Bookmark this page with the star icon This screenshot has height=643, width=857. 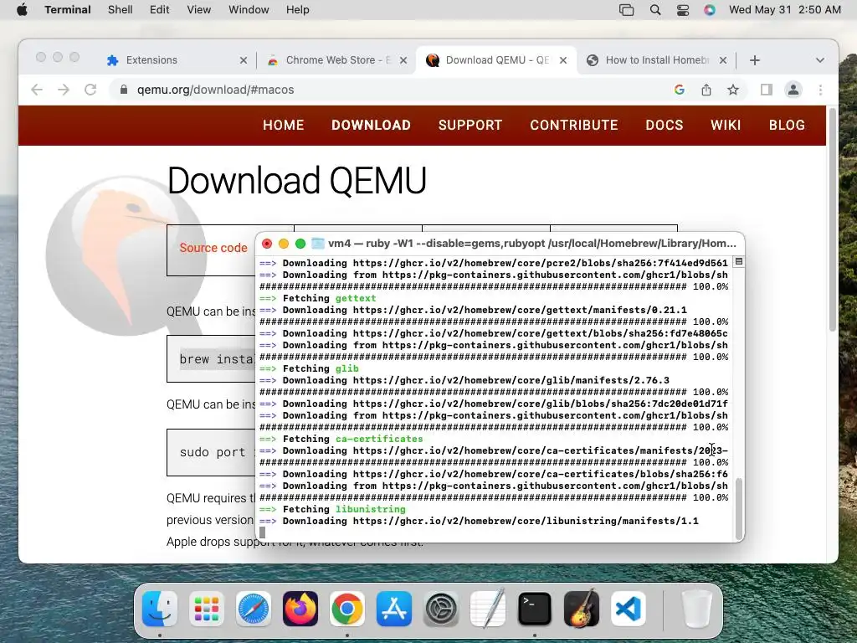tap(733, 90)
